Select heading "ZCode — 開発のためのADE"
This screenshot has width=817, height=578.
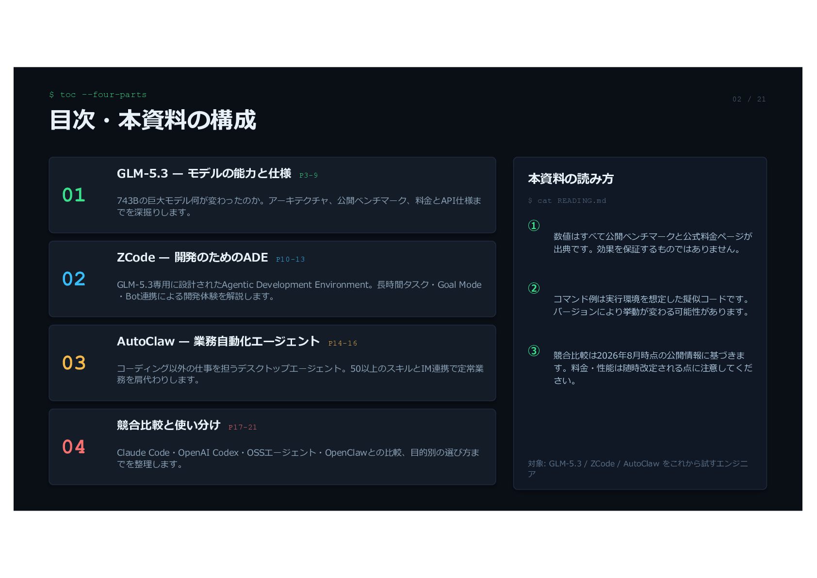pyautogui.click(x=192, y=257)
